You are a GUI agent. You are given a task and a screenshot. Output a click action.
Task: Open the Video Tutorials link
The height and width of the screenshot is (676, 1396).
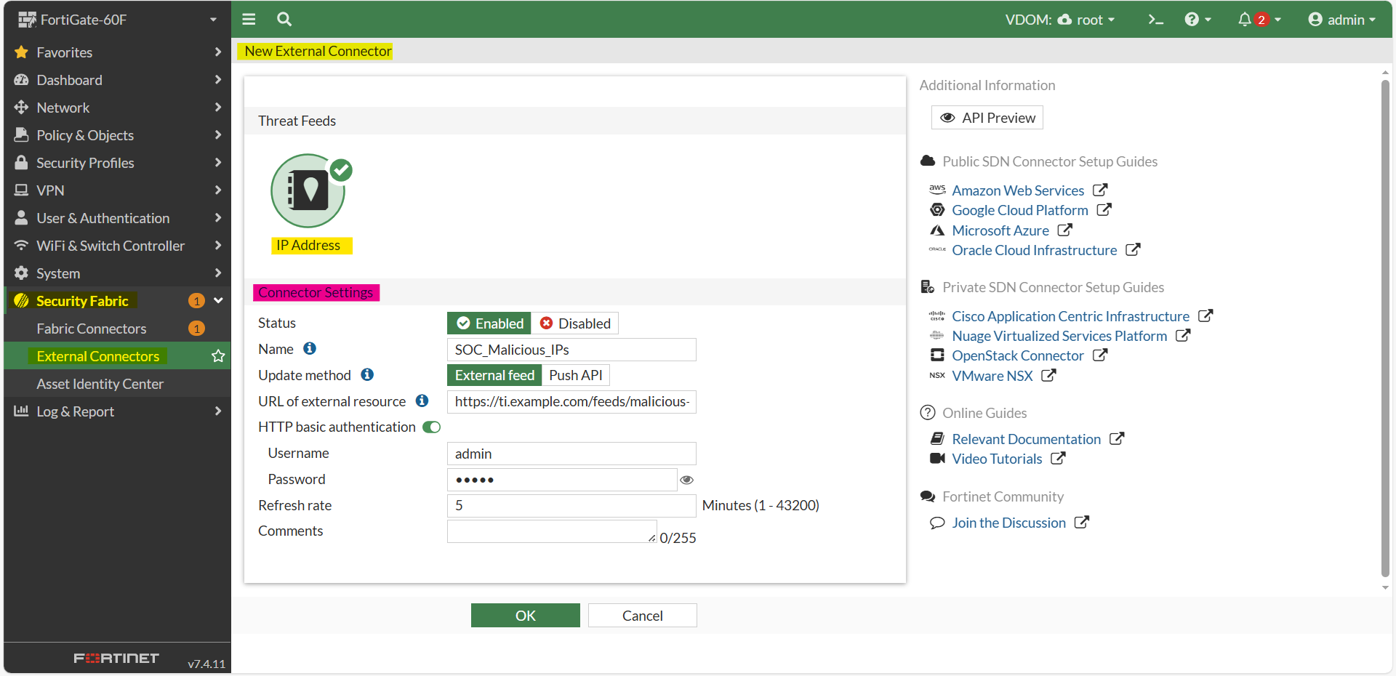tap(997, 459)
